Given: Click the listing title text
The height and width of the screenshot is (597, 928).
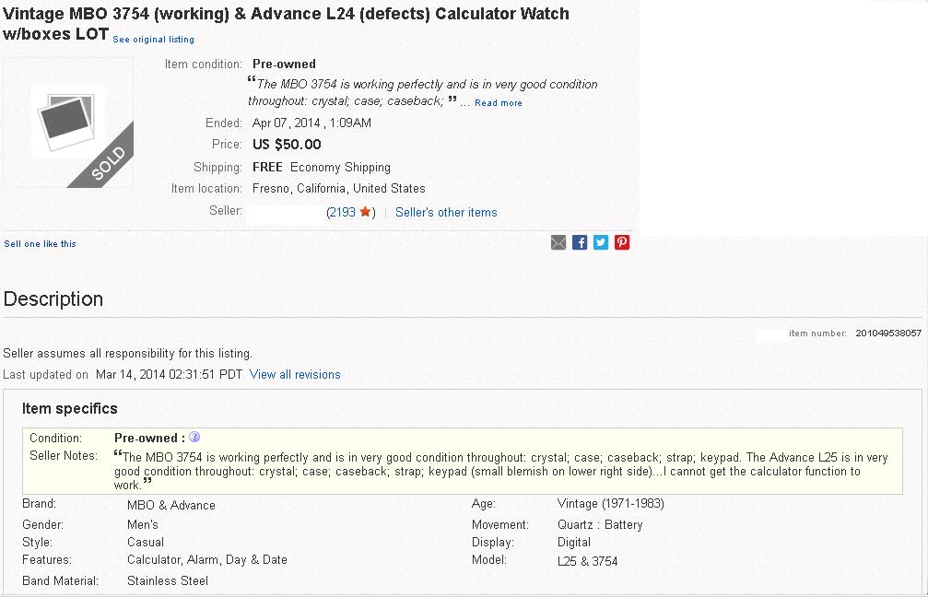Looking at the screenshot, I should pos(286,24).
